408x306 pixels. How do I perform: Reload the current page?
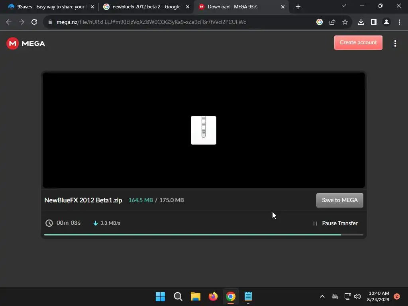34,22
